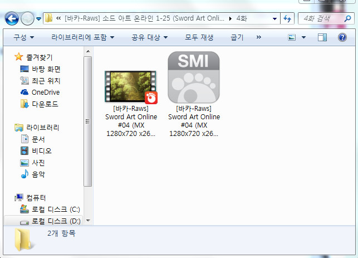358x258 pixels.
Task: Expand the hidden path chevron in address bar
Action: [58, 18]
